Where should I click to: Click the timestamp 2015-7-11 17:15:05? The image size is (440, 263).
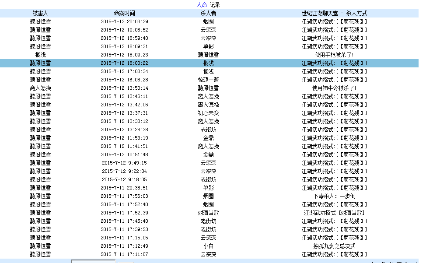click(124, 238)
